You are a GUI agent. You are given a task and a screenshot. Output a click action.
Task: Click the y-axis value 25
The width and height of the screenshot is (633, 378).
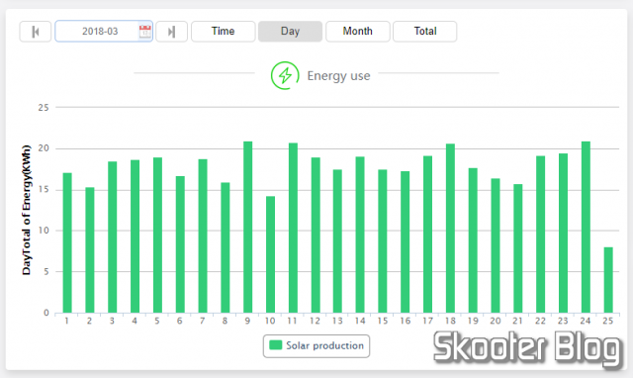pos(44,108)
